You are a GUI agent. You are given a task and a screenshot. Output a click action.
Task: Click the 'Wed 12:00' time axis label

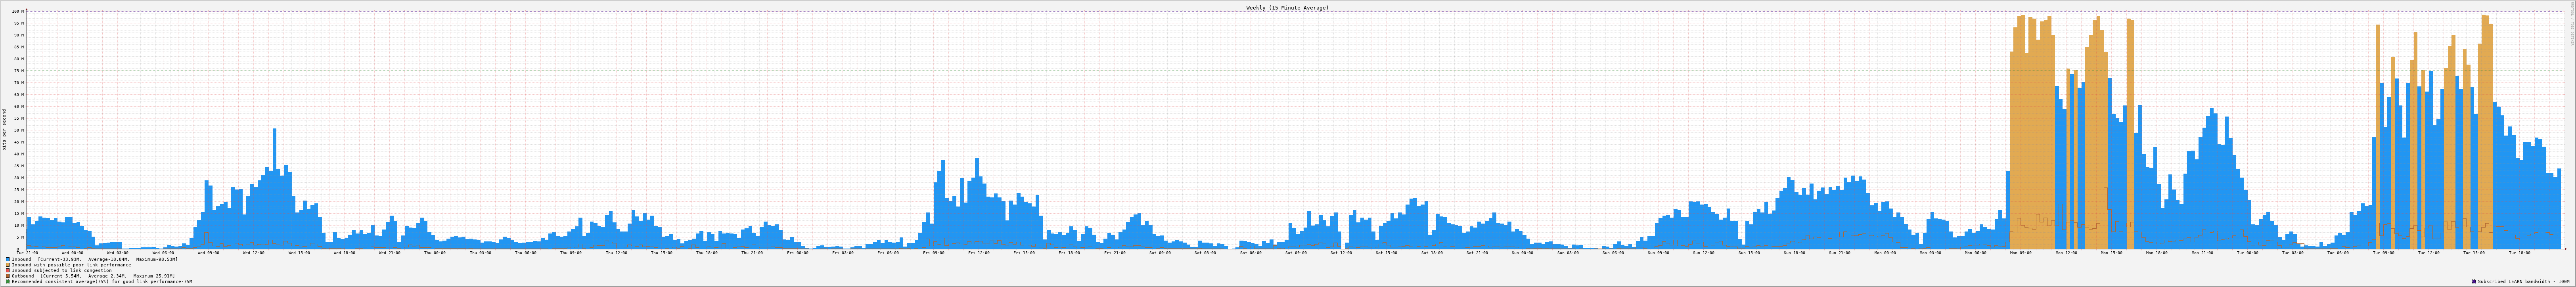[253, 253]
